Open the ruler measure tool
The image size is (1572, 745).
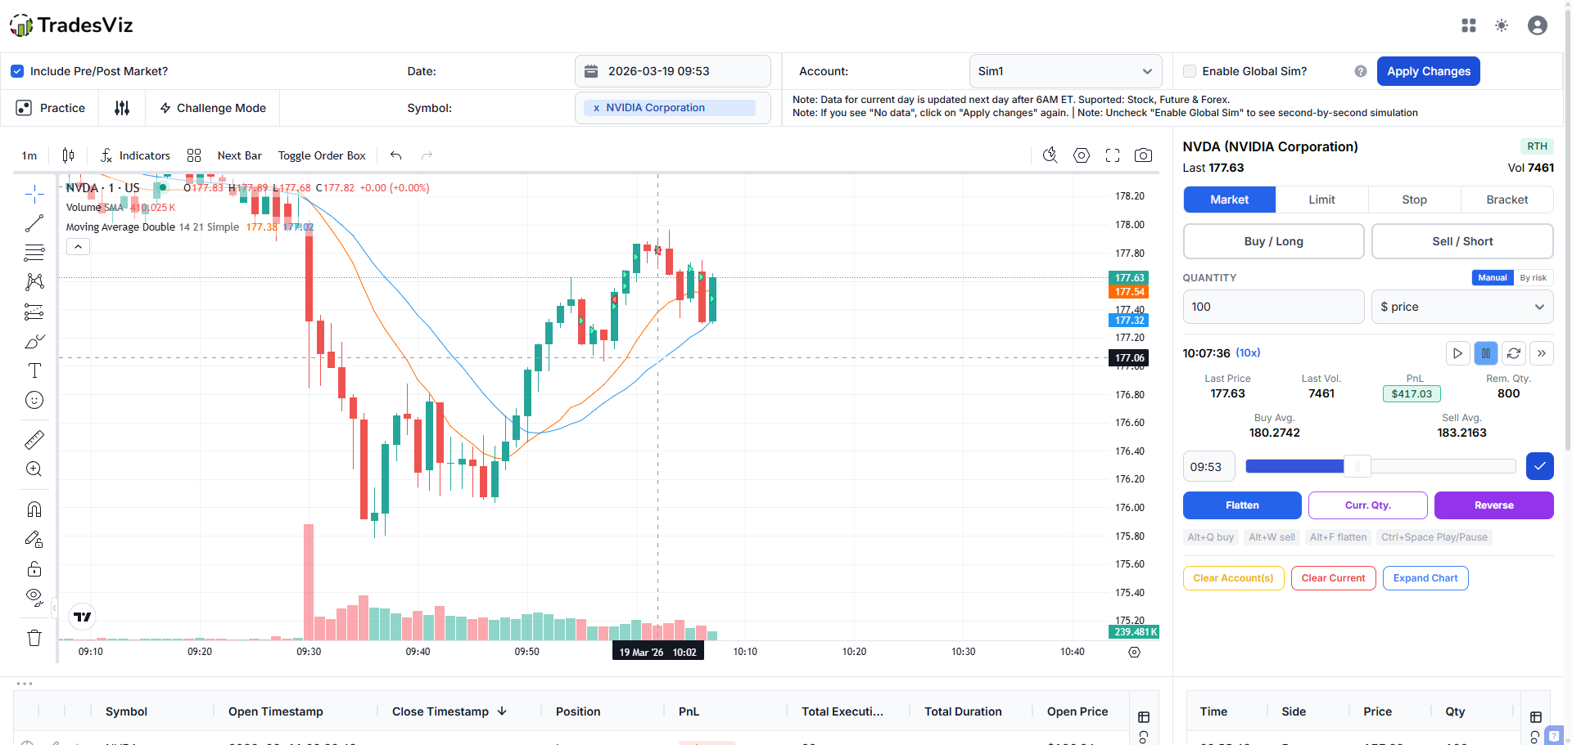(x=34, y=440)
